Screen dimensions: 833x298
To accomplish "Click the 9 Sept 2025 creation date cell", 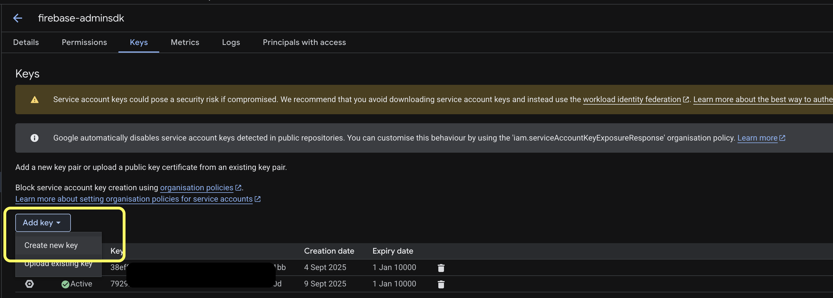I will pyautogui.click(x=325, y=284).
